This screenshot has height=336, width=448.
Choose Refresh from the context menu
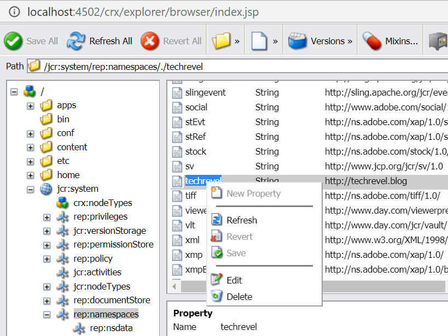[x=241, y=220]
